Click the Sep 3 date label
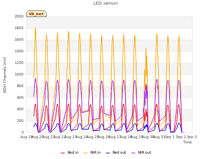Viewport: 212px width, 159px height. tap(192, 137)
